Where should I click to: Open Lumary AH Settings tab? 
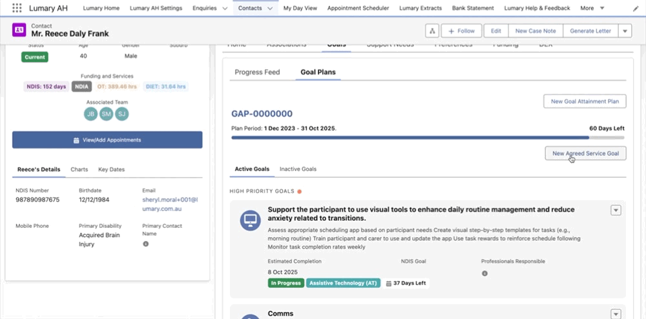point(156,8)
